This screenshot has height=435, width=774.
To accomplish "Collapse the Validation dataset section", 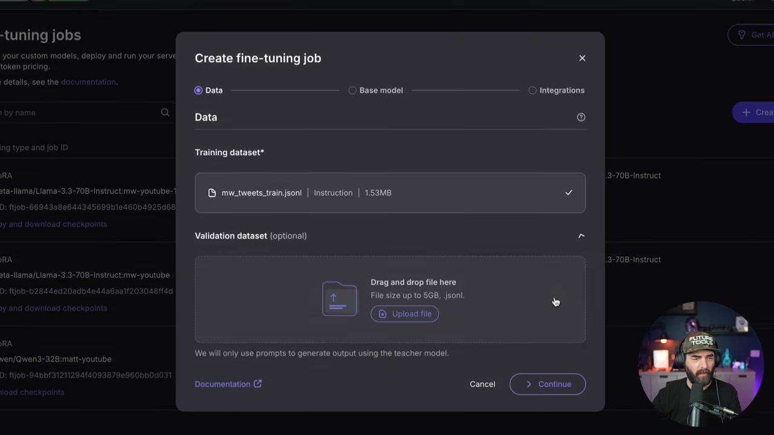I will pyautogui.click(x=581, y=236).
